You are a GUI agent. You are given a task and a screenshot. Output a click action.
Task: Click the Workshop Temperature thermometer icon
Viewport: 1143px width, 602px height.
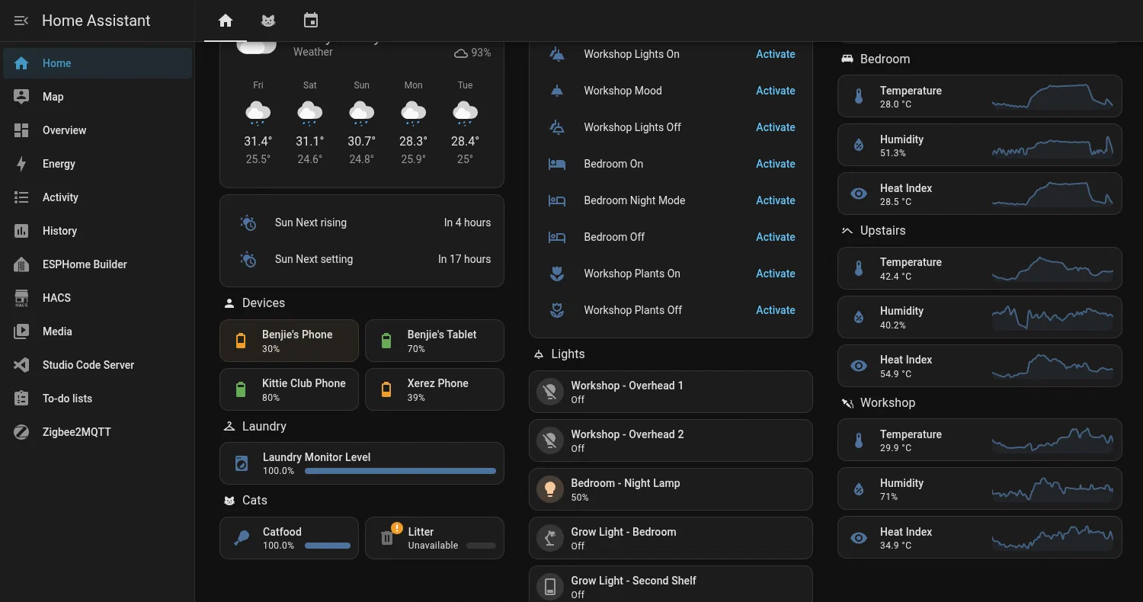[859, 440]
